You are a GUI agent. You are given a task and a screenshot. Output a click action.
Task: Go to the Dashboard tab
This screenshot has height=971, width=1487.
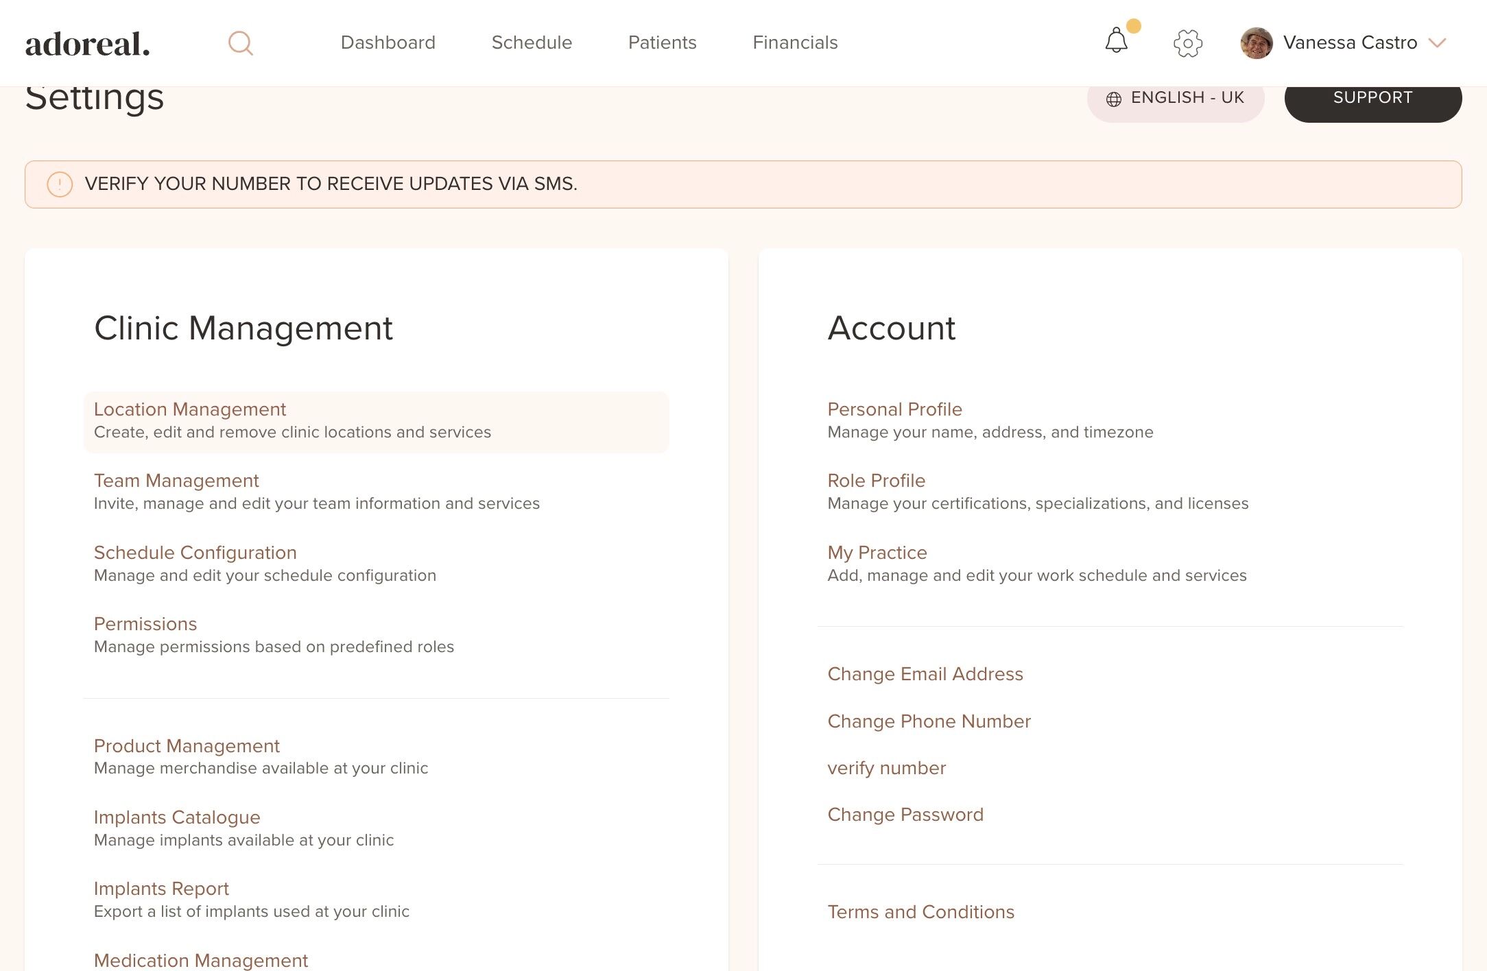tap(388, 43)
